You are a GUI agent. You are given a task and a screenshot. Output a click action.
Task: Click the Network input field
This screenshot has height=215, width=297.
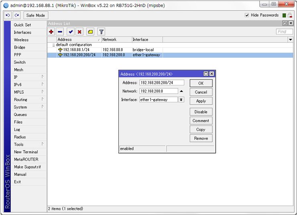(x=159, y=91)
